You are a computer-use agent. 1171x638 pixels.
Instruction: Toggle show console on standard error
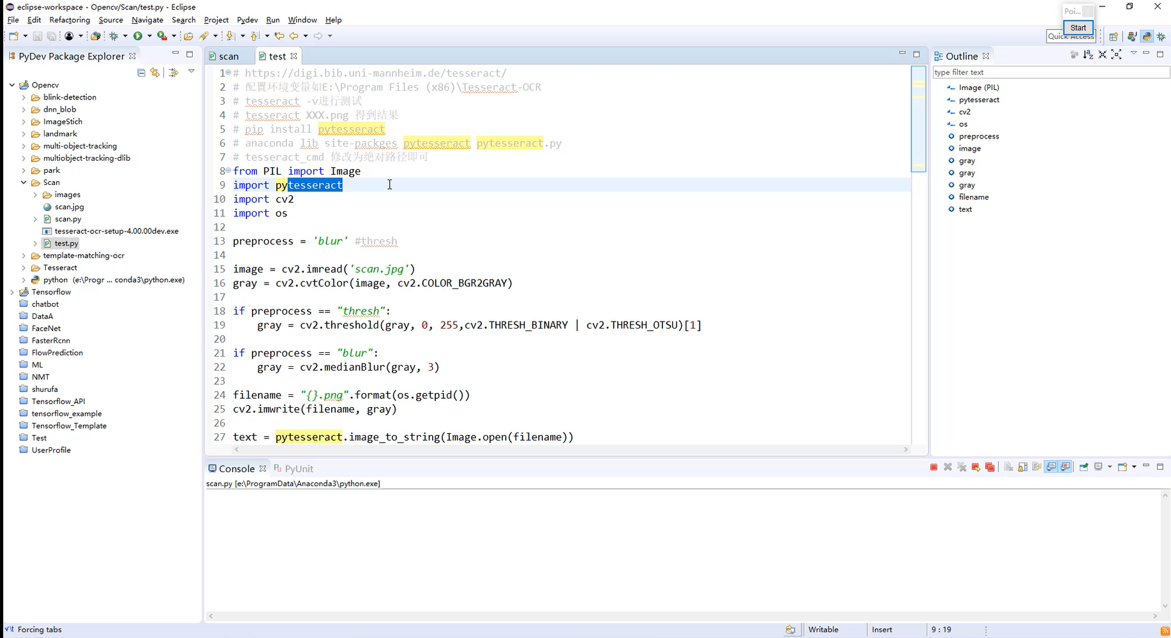(1066, 467)
